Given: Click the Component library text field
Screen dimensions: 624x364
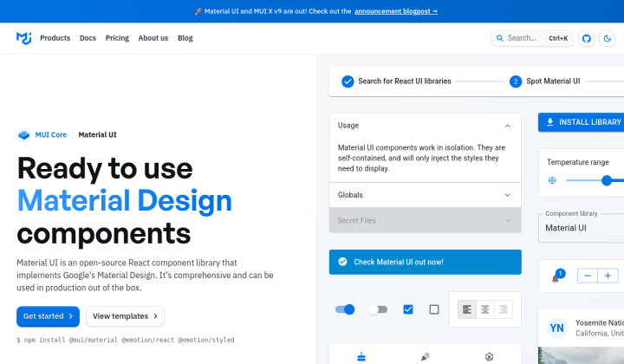Looking at the screenshot, I should pos(581,228).
